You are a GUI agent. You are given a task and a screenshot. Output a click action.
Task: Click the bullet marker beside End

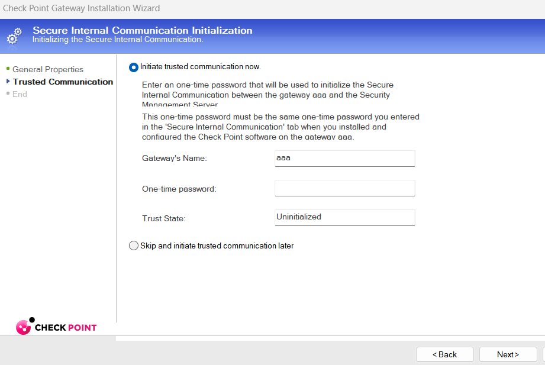click(7, 94)
